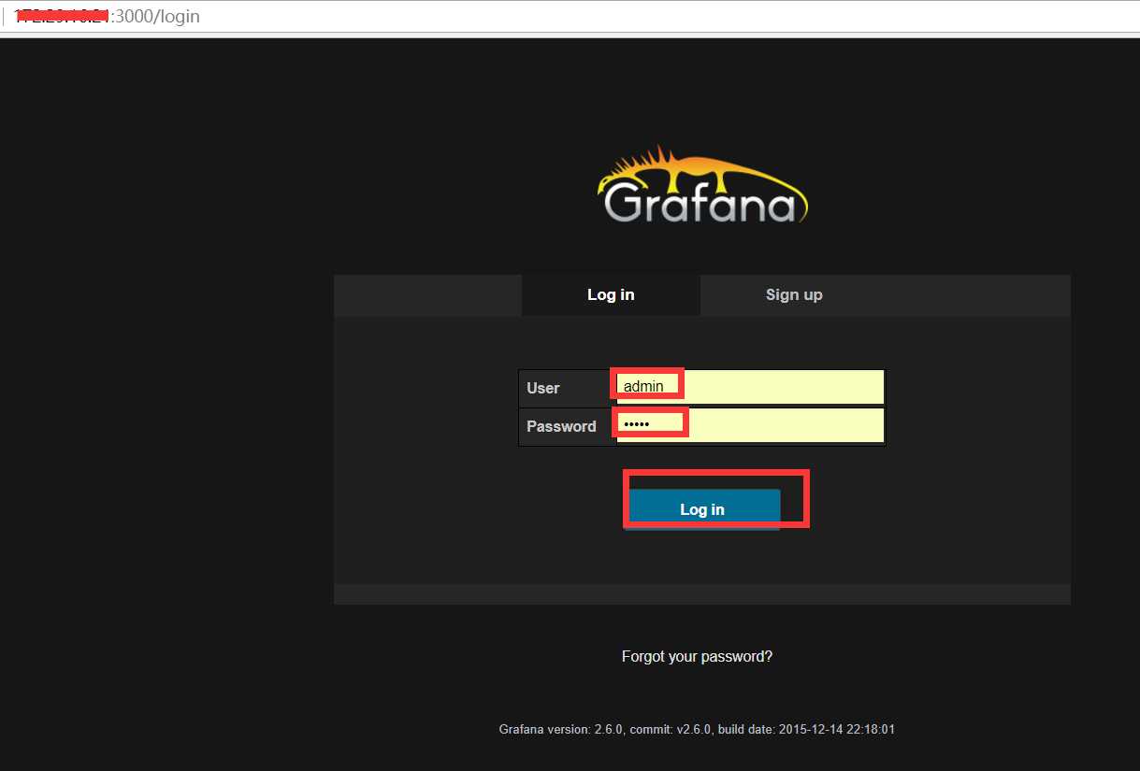Viewport: 1140px width, 771px height.
Task: Click the Grafana version footer text
Action: coord(697,729)
